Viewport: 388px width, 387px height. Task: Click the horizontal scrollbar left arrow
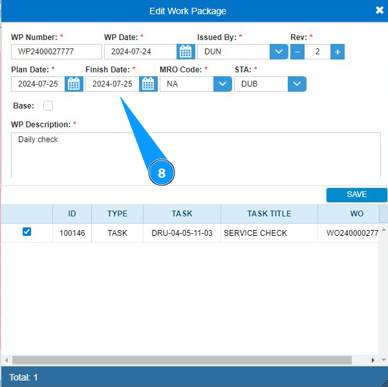pyautogui.click(x=6, y=361)
